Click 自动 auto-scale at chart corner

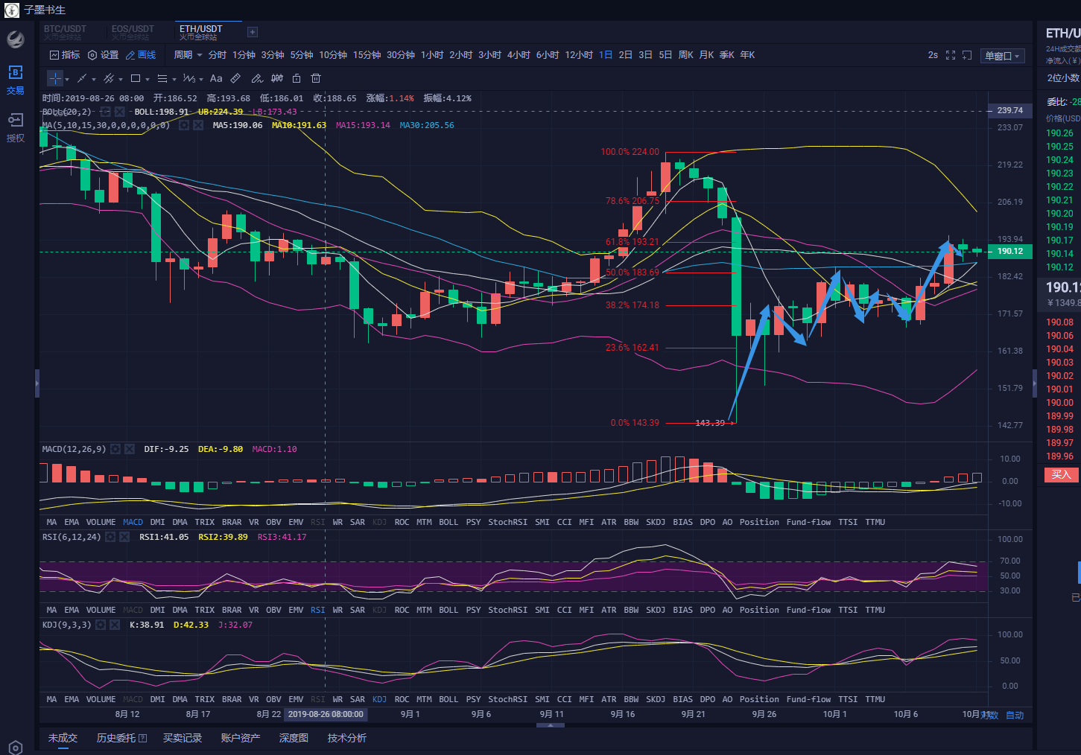[x=1015, y=715]
